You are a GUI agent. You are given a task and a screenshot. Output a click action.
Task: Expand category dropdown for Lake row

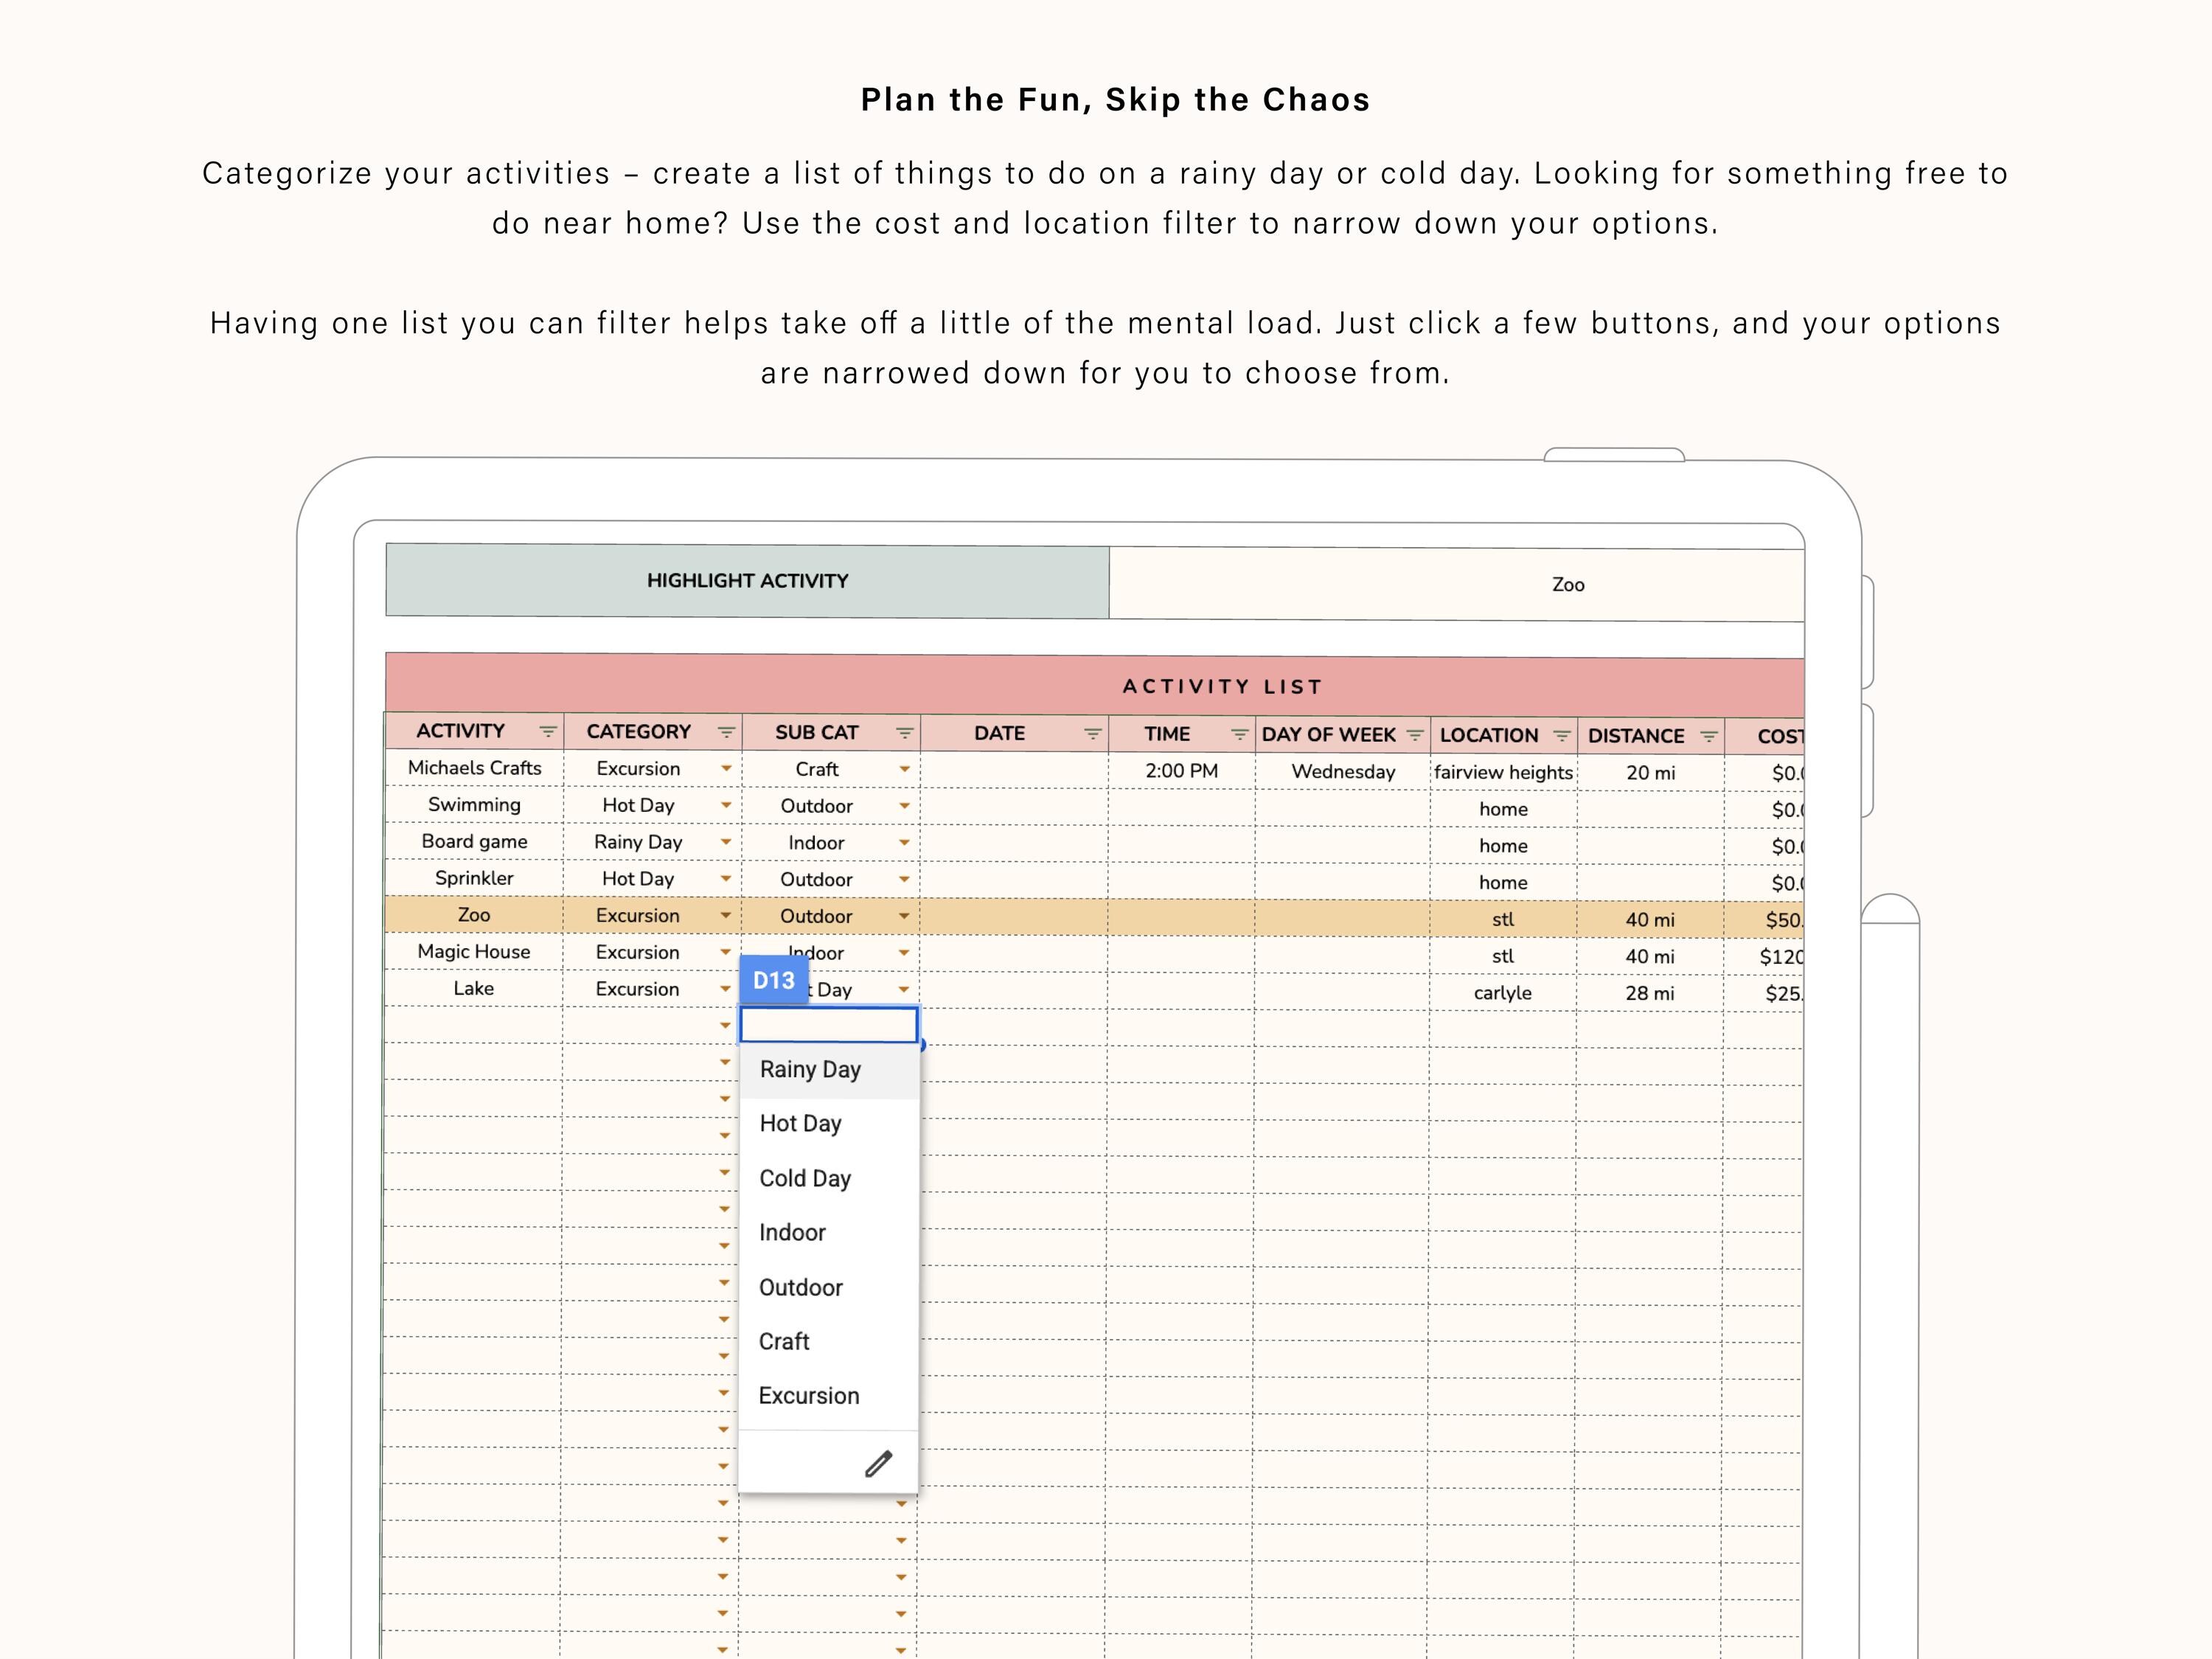[726, 989]
